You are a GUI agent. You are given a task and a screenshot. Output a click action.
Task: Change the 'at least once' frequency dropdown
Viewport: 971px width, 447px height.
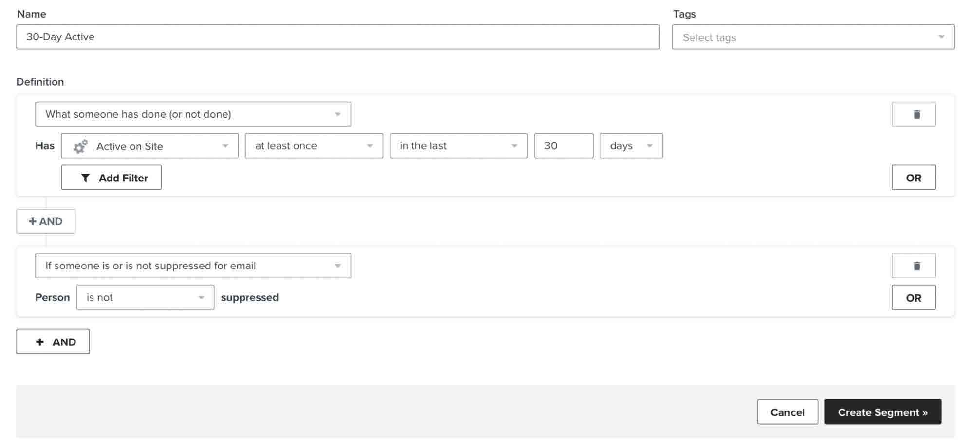coord(314,146)
